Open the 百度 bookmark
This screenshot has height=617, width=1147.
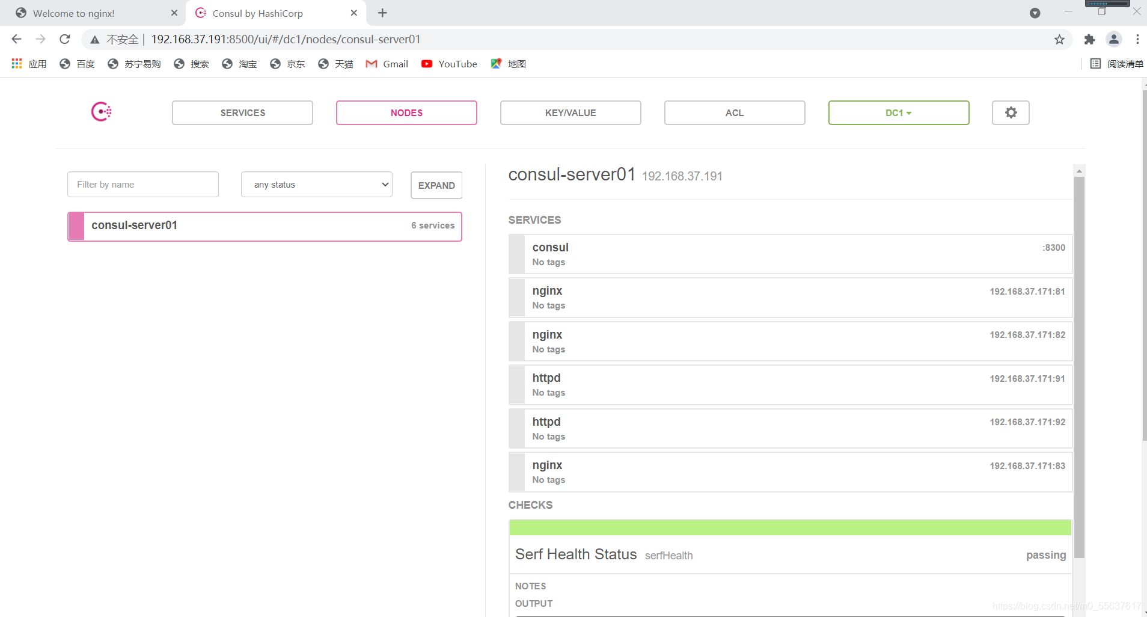coord(77,64)
